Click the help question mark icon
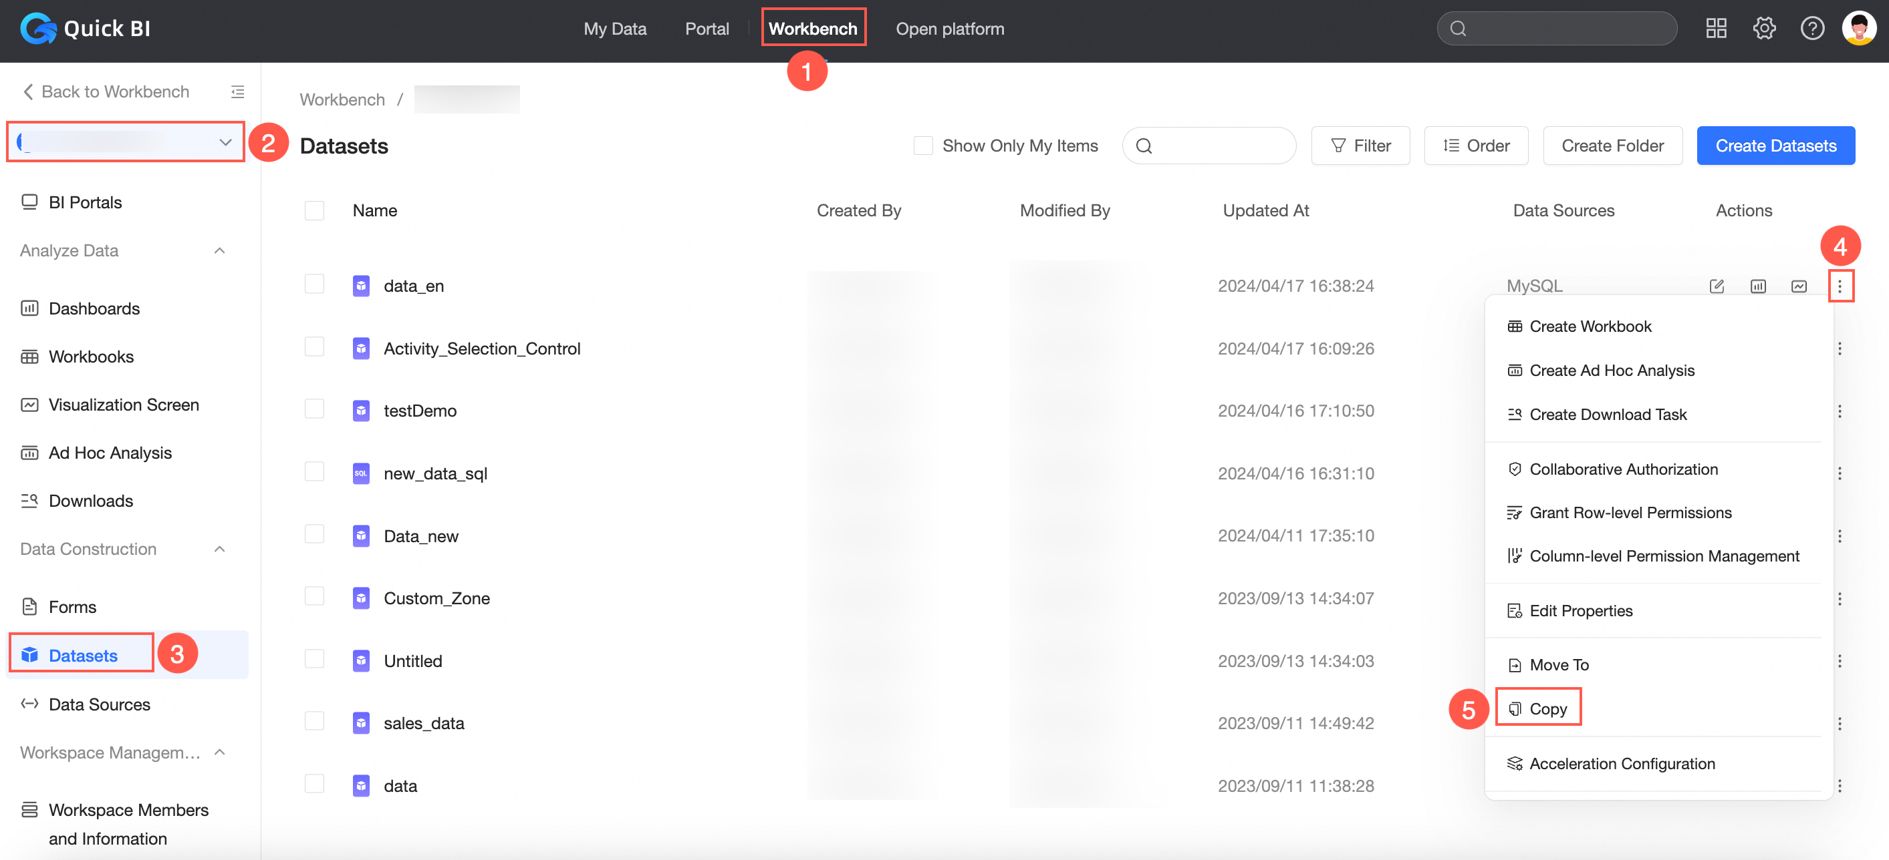The width and height of the screenshot is (1889, 860). 1812,29
